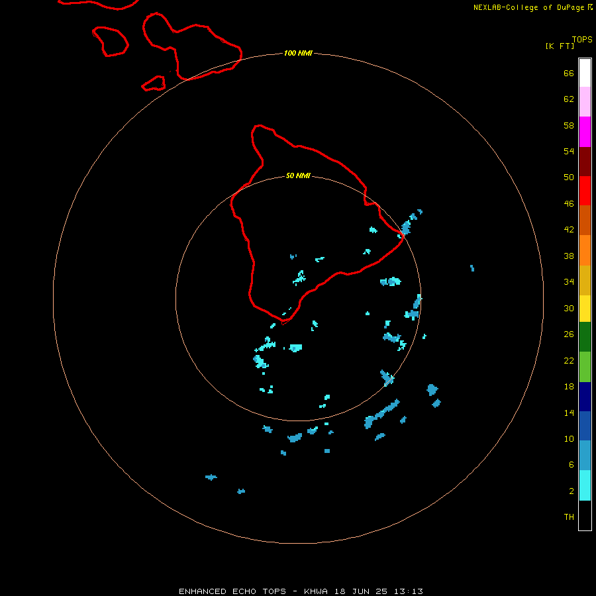Pick the bright red legend swatch
Image resolution: width=596 pixels, height=596 pixels.
(585, 191)
